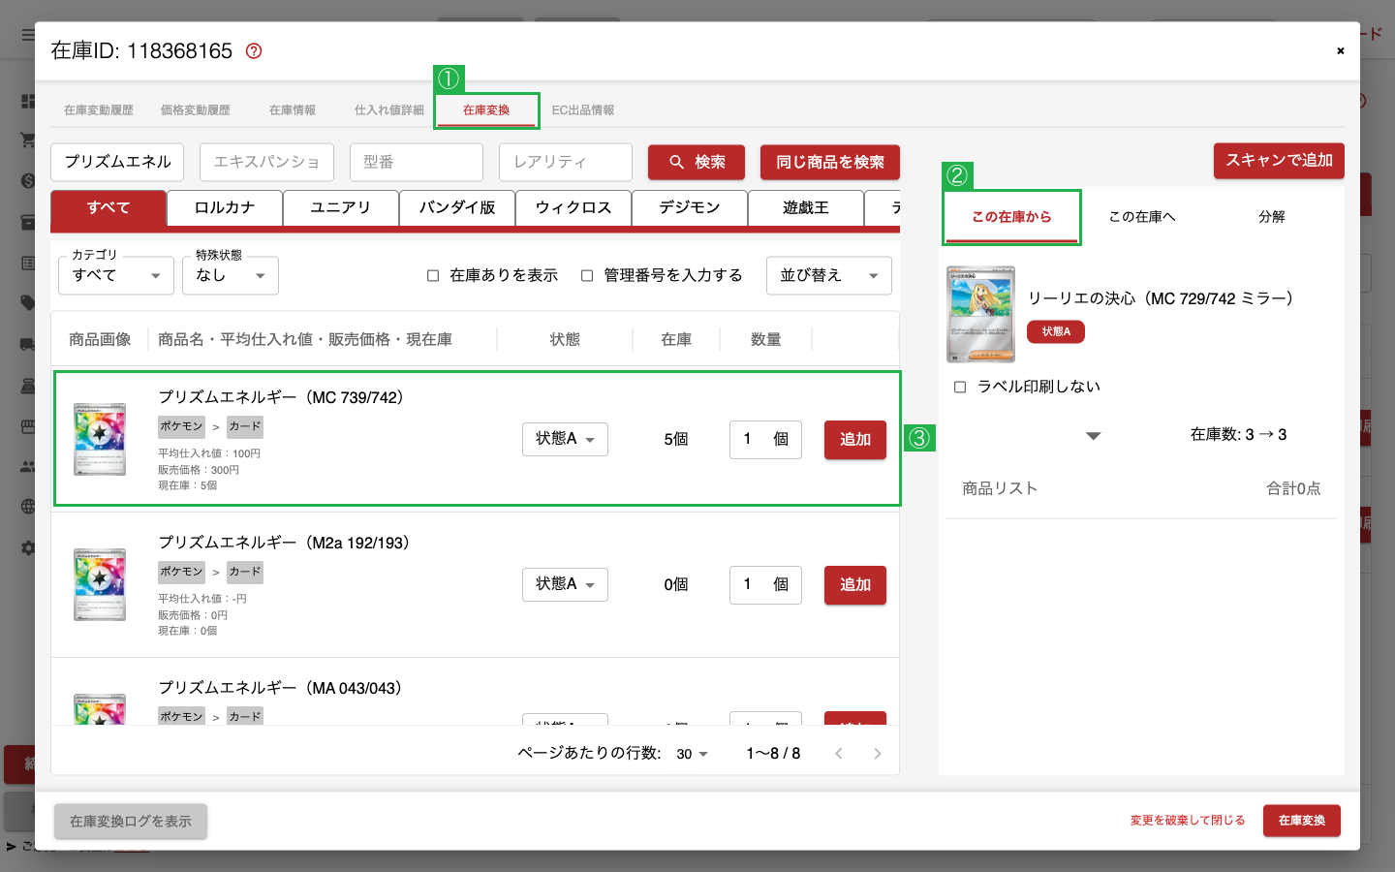Toggle the 管理番号を入力する checkbox
This screenshot has width=1395, height=872.
pos(587,276)
